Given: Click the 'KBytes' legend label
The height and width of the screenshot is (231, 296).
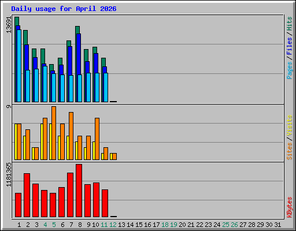Looking at the screenshot, I should (x=290, y=207).
